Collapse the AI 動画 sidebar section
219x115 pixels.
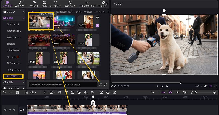(x=24, y=18)
